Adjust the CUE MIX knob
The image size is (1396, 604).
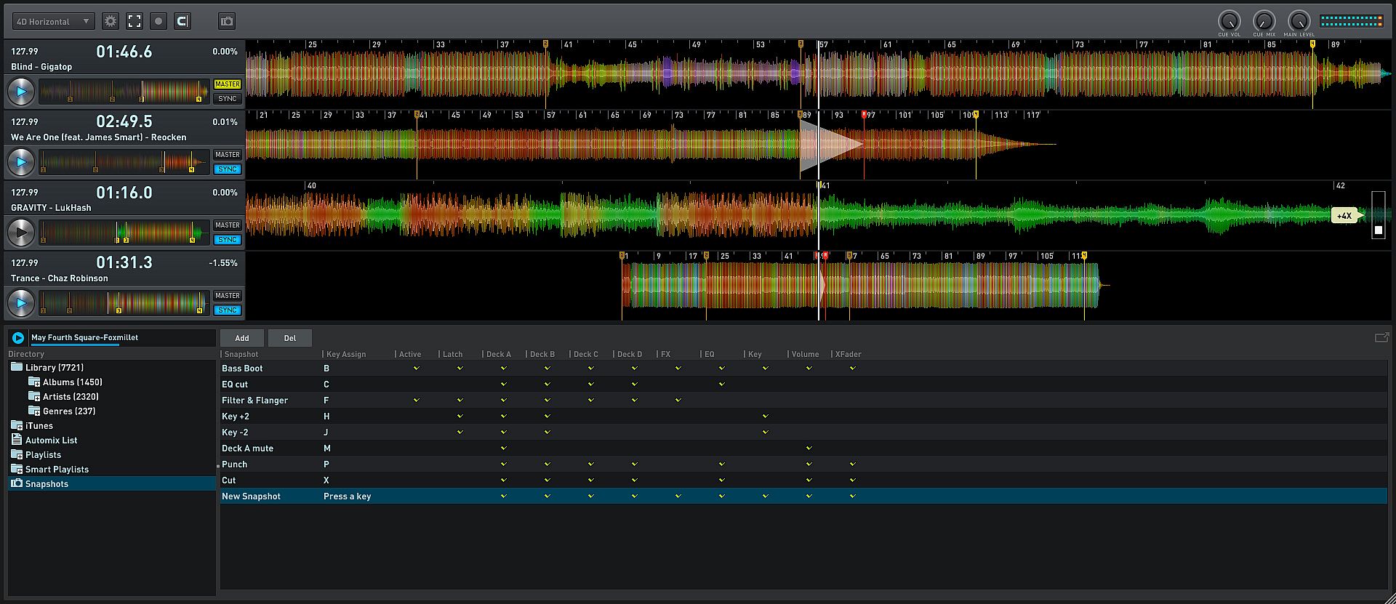(x=1264, y=20)
